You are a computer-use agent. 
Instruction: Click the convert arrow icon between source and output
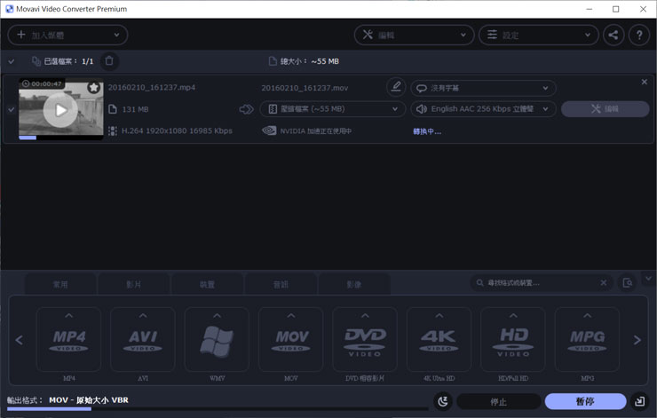[247, 109]
